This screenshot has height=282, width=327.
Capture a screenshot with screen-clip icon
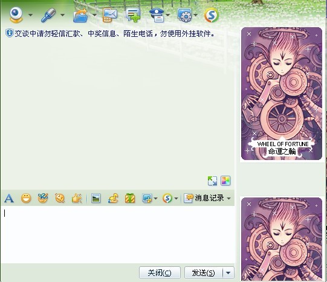pos(147,198)
